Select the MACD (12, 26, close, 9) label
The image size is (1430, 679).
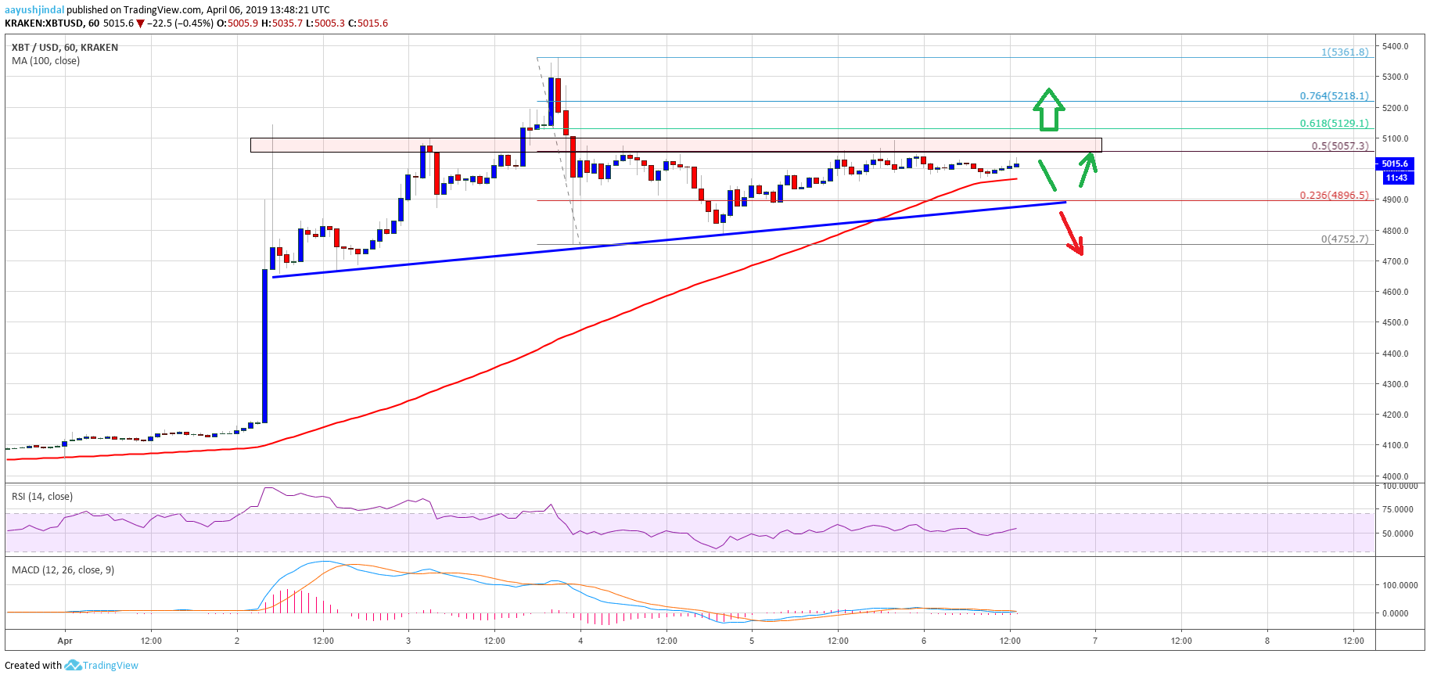[x=63, y=570]
